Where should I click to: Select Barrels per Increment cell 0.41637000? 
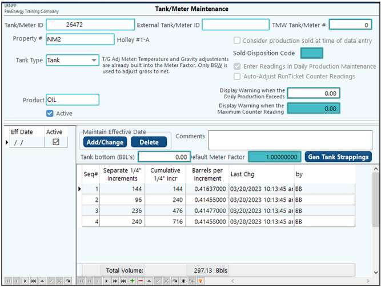(207, 189)
